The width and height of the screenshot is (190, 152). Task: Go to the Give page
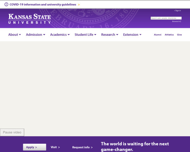[x=179, y=35]
